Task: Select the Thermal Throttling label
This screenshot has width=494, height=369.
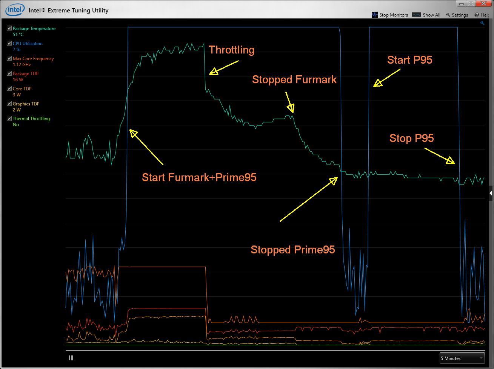Action: pyautogui.click(x=31, y=119)
